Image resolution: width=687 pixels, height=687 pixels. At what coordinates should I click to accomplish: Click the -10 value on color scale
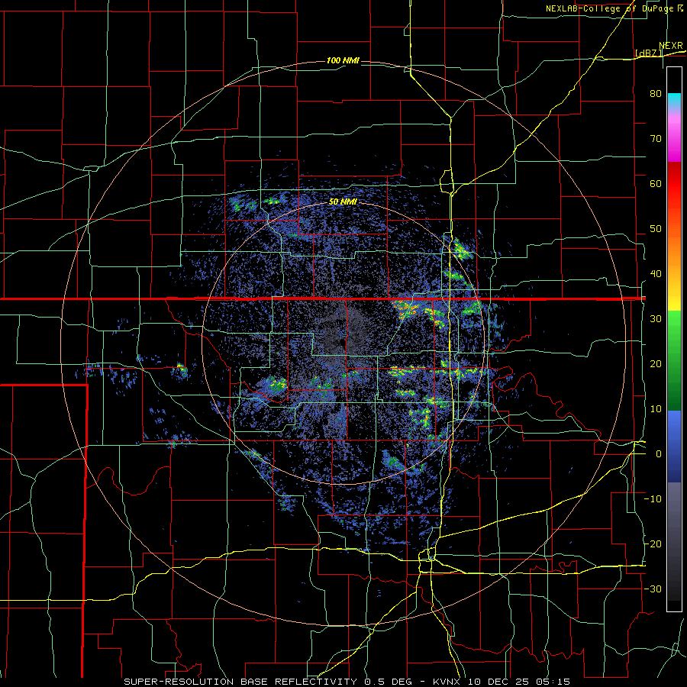tap(653, 499)
